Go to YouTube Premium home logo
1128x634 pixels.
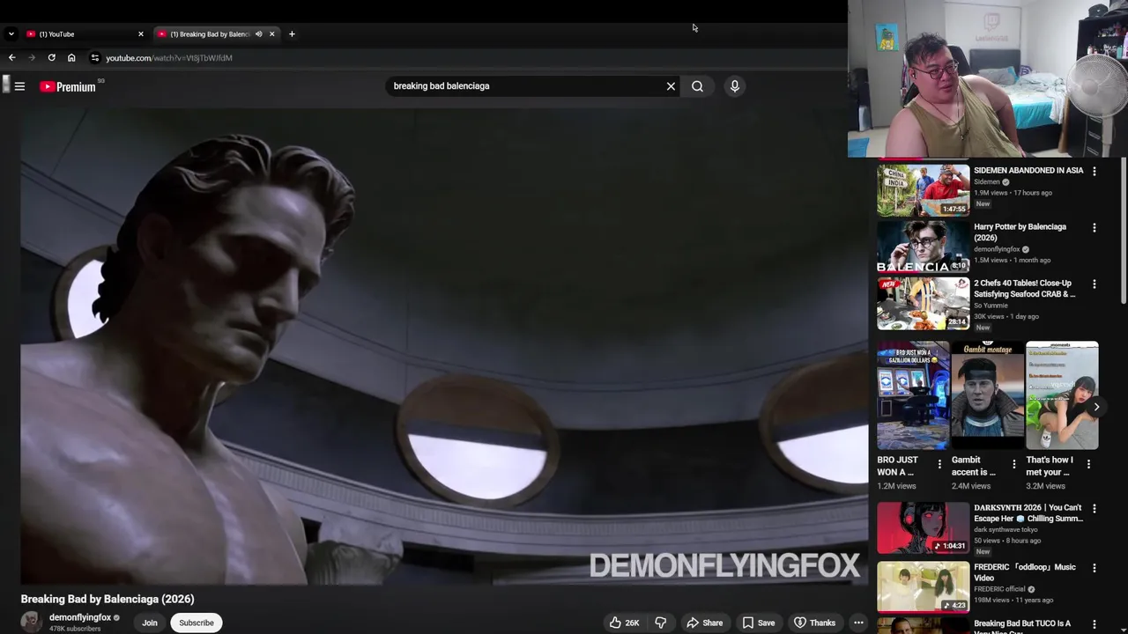(68, 86)
